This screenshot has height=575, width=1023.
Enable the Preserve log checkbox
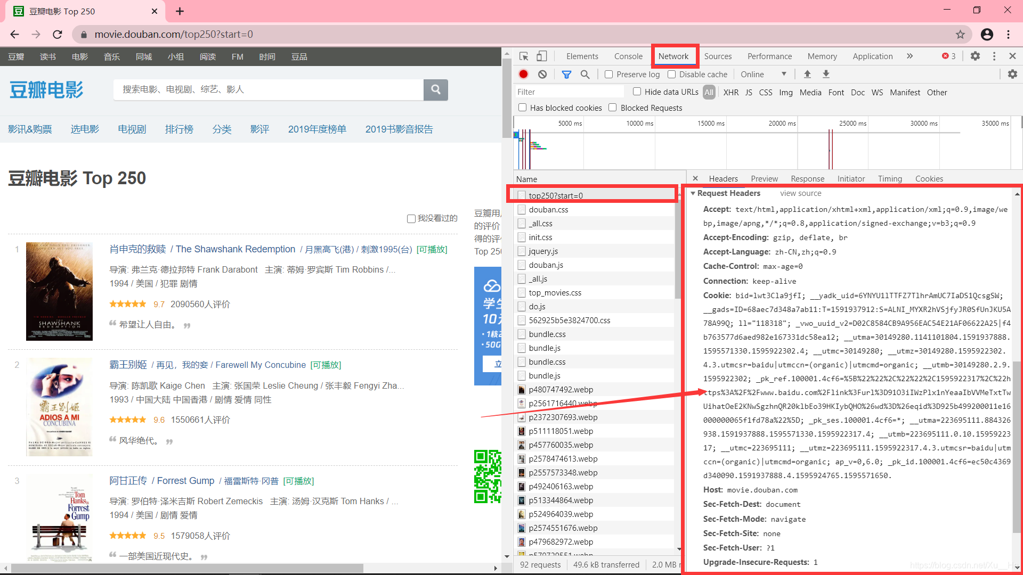[609, 75]
